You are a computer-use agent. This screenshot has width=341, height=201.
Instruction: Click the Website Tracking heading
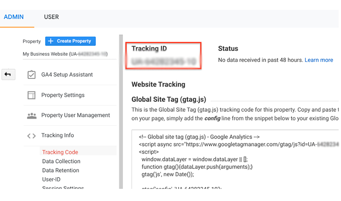(158, 84)
